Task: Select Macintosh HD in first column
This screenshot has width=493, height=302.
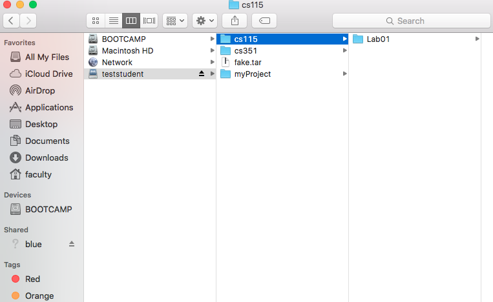Action: click(x=127, y=51)
